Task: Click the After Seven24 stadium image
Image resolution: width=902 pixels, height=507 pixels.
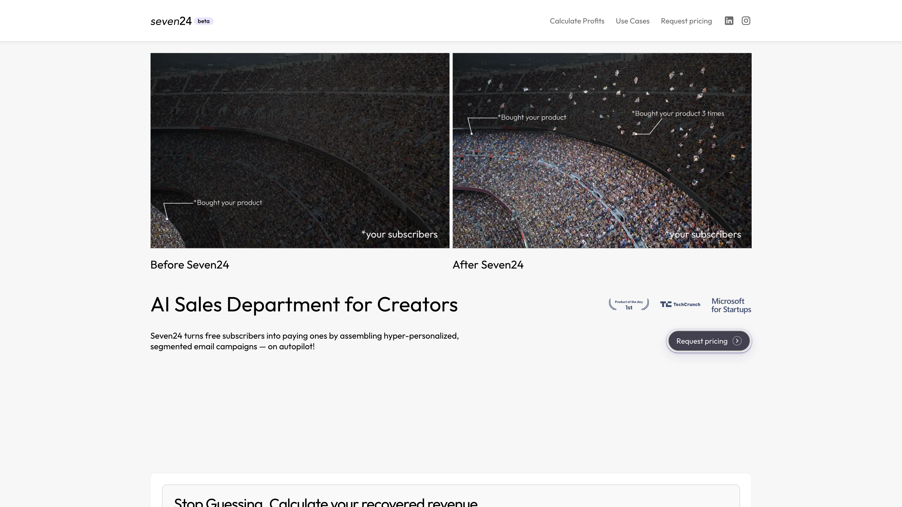Action: pyautogui.click(x=602, y=175)
